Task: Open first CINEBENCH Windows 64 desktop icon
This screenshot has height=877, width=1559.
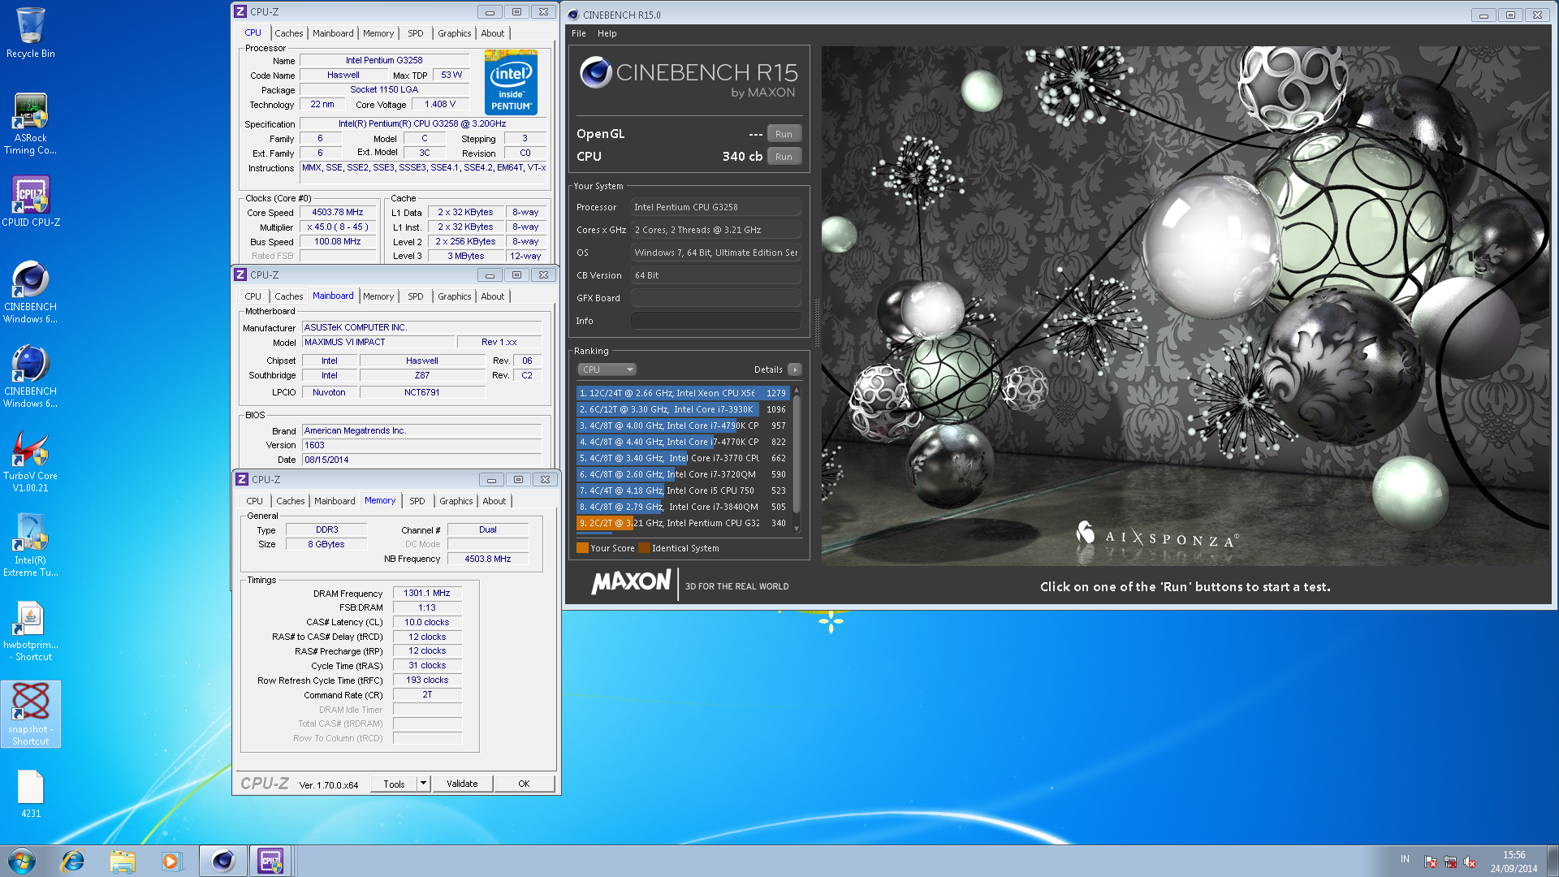Action: 30,292
